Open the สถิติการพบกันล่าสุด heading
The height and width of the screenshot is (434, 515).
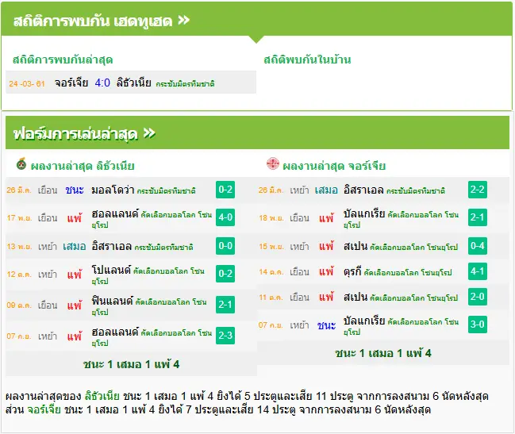tap(63, 60)
